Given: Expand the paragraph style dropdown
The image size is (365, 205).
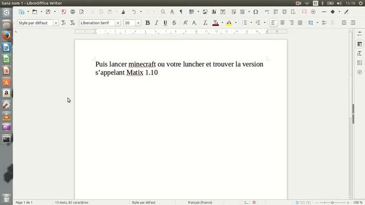Looking at the screenshot, I should point(56,23).
